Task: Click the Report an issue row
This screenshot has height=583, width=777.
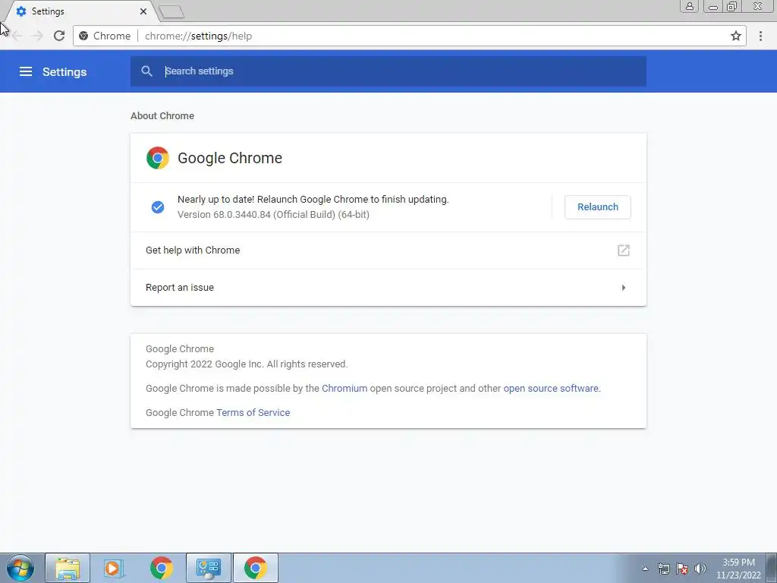Action: (x=388, y=288)
